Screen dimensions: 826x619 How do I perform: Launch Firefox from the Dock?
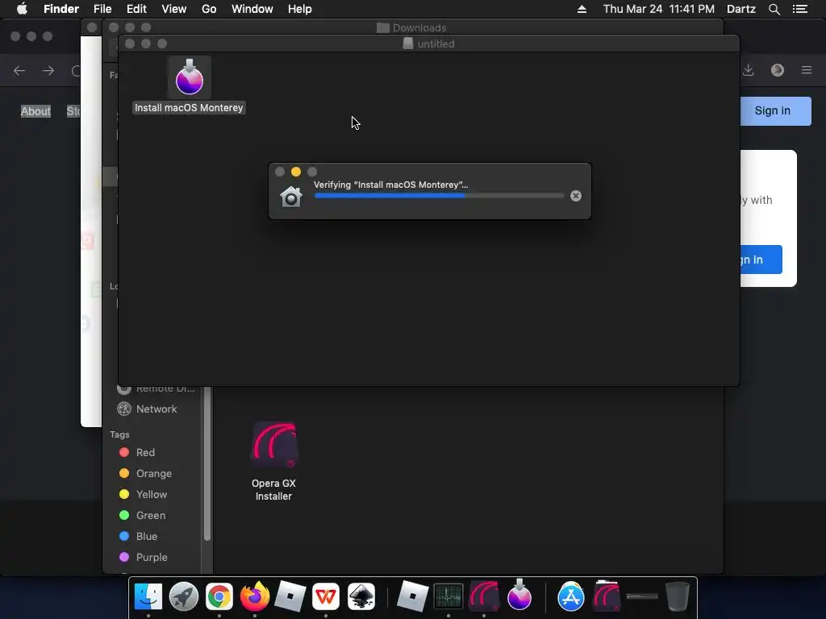(255, 596)
